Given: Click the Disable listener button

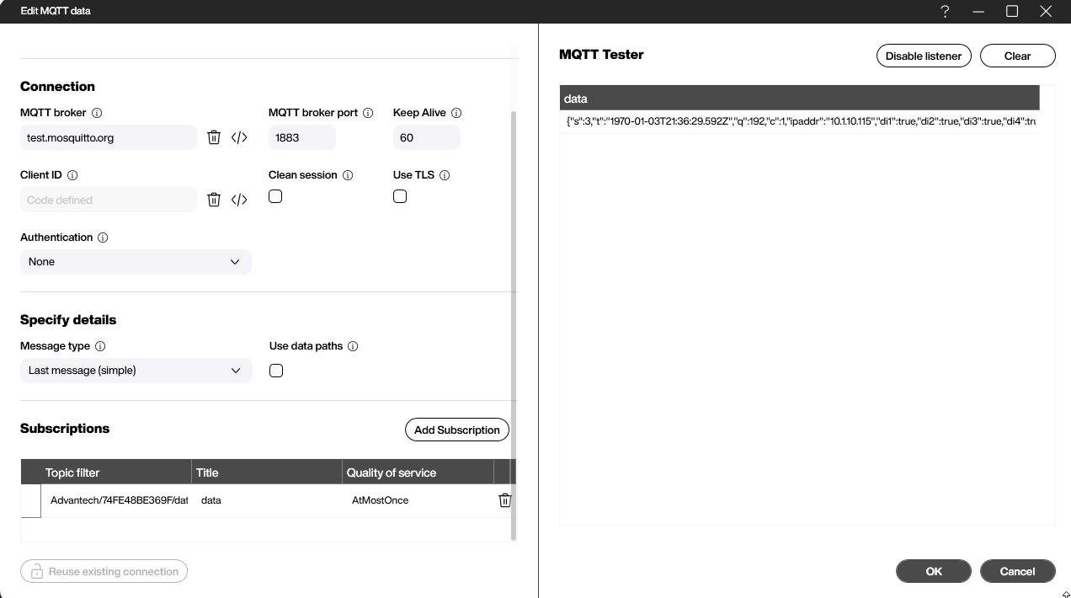Looking at the screenshot, I should pos(924,56).
